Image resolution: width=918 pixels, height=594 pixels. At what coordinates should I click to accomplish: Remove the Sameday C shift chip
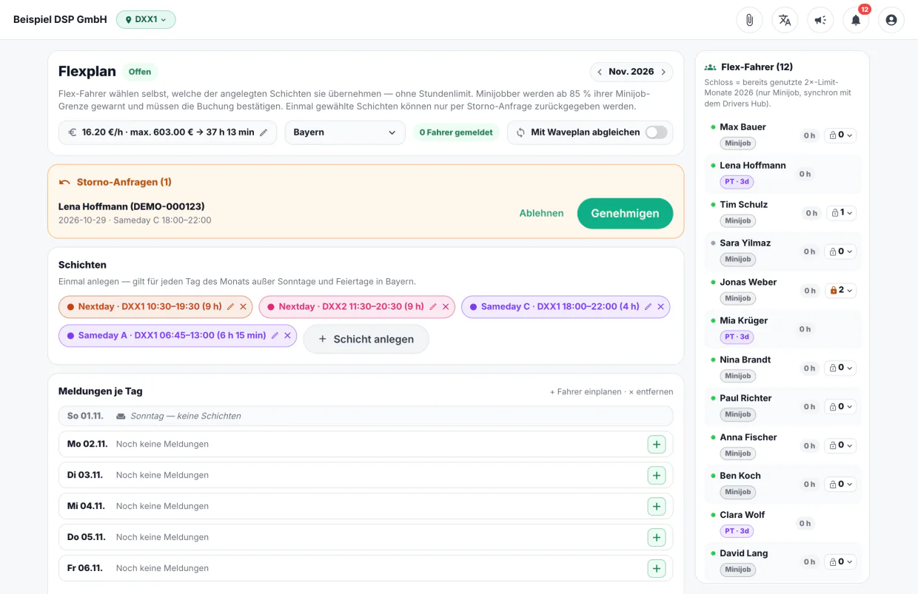pyautogui.click(x=661, y=306)
